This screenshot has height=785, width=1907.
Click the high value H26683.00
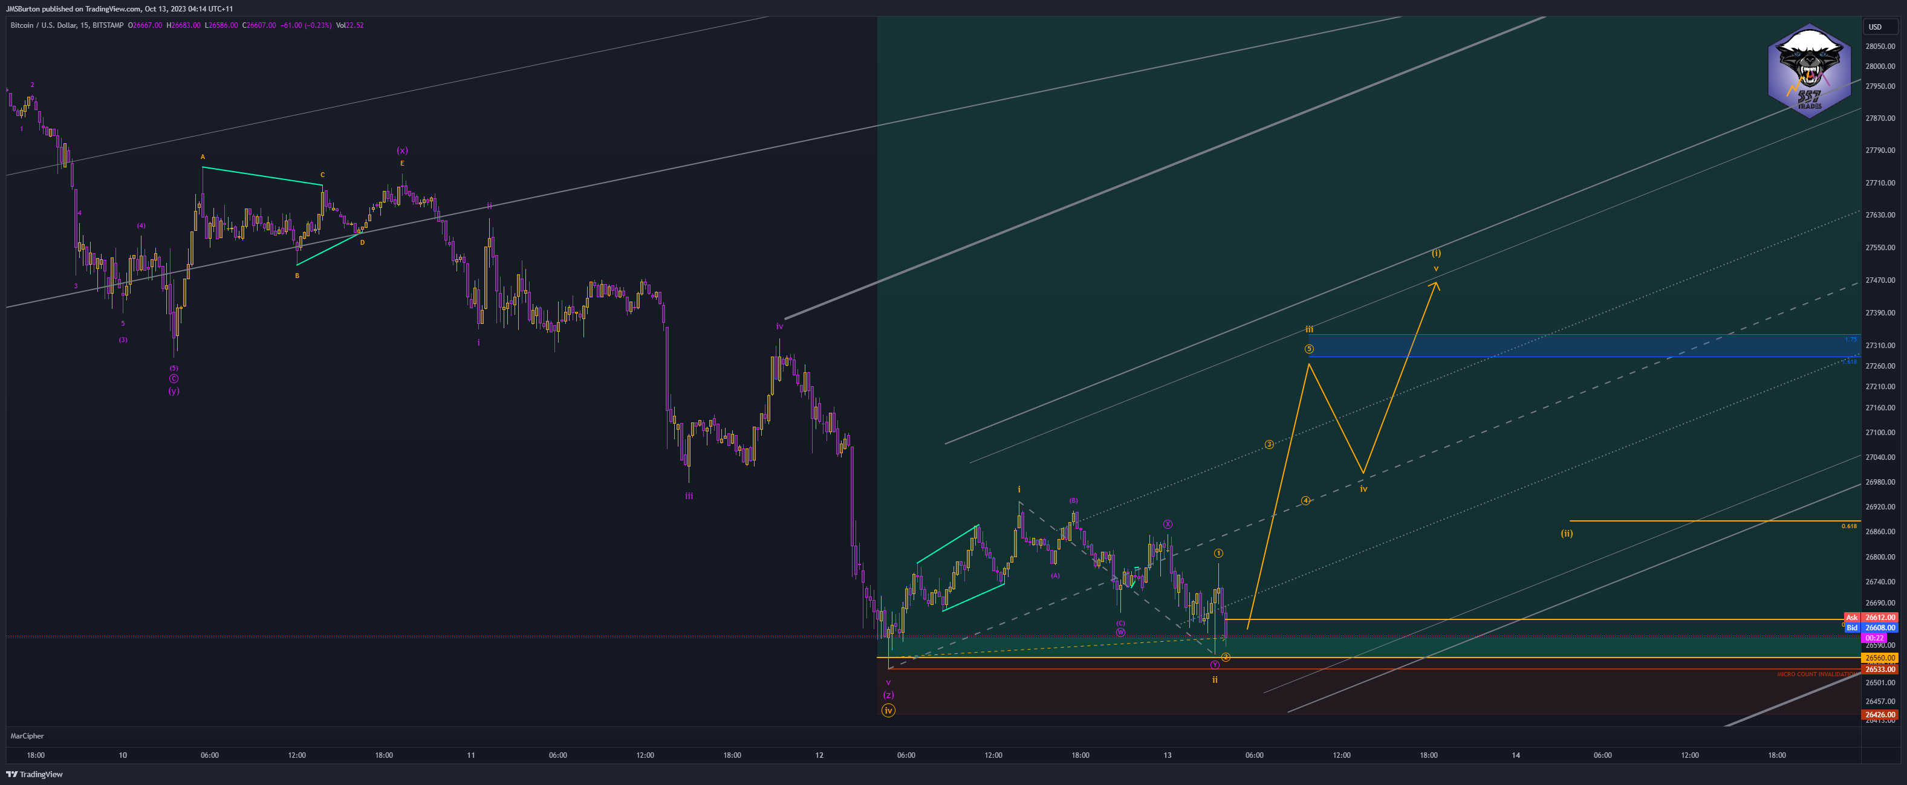[184, 25]
